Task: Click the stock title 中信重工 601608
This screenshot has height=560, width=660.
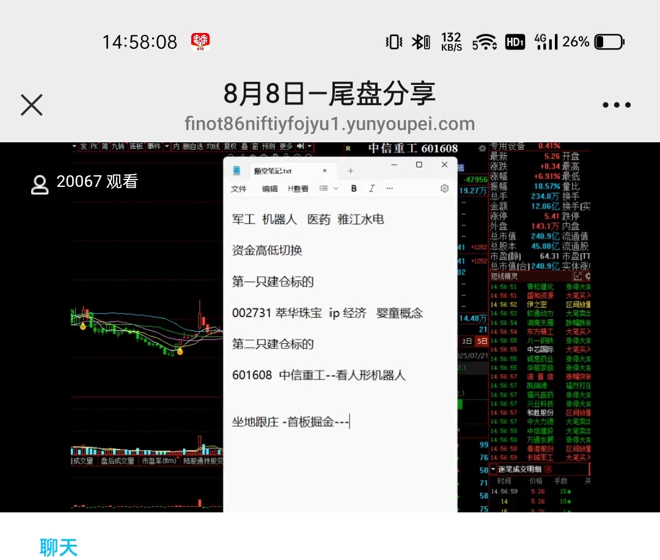Action: click(413, 148)
